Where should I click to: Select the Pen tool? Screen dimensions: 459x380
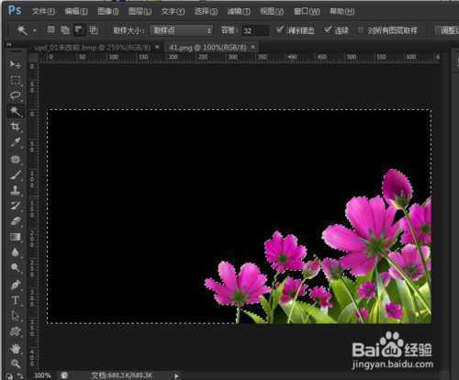point(16,285)
